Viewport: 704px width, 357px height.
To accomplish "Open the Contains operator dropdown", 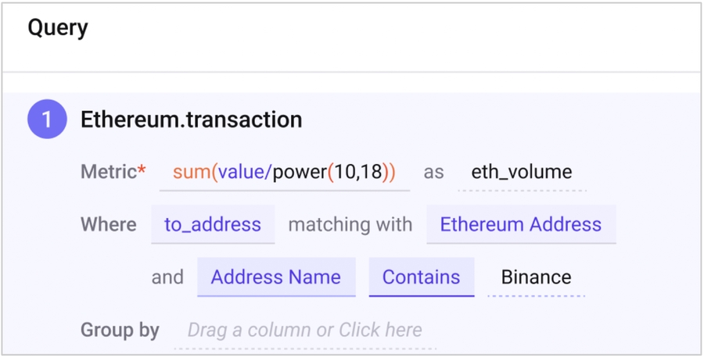I will tap(422, 277).
